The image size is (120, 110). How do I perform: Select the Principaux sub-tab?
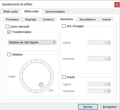point(13,19)
